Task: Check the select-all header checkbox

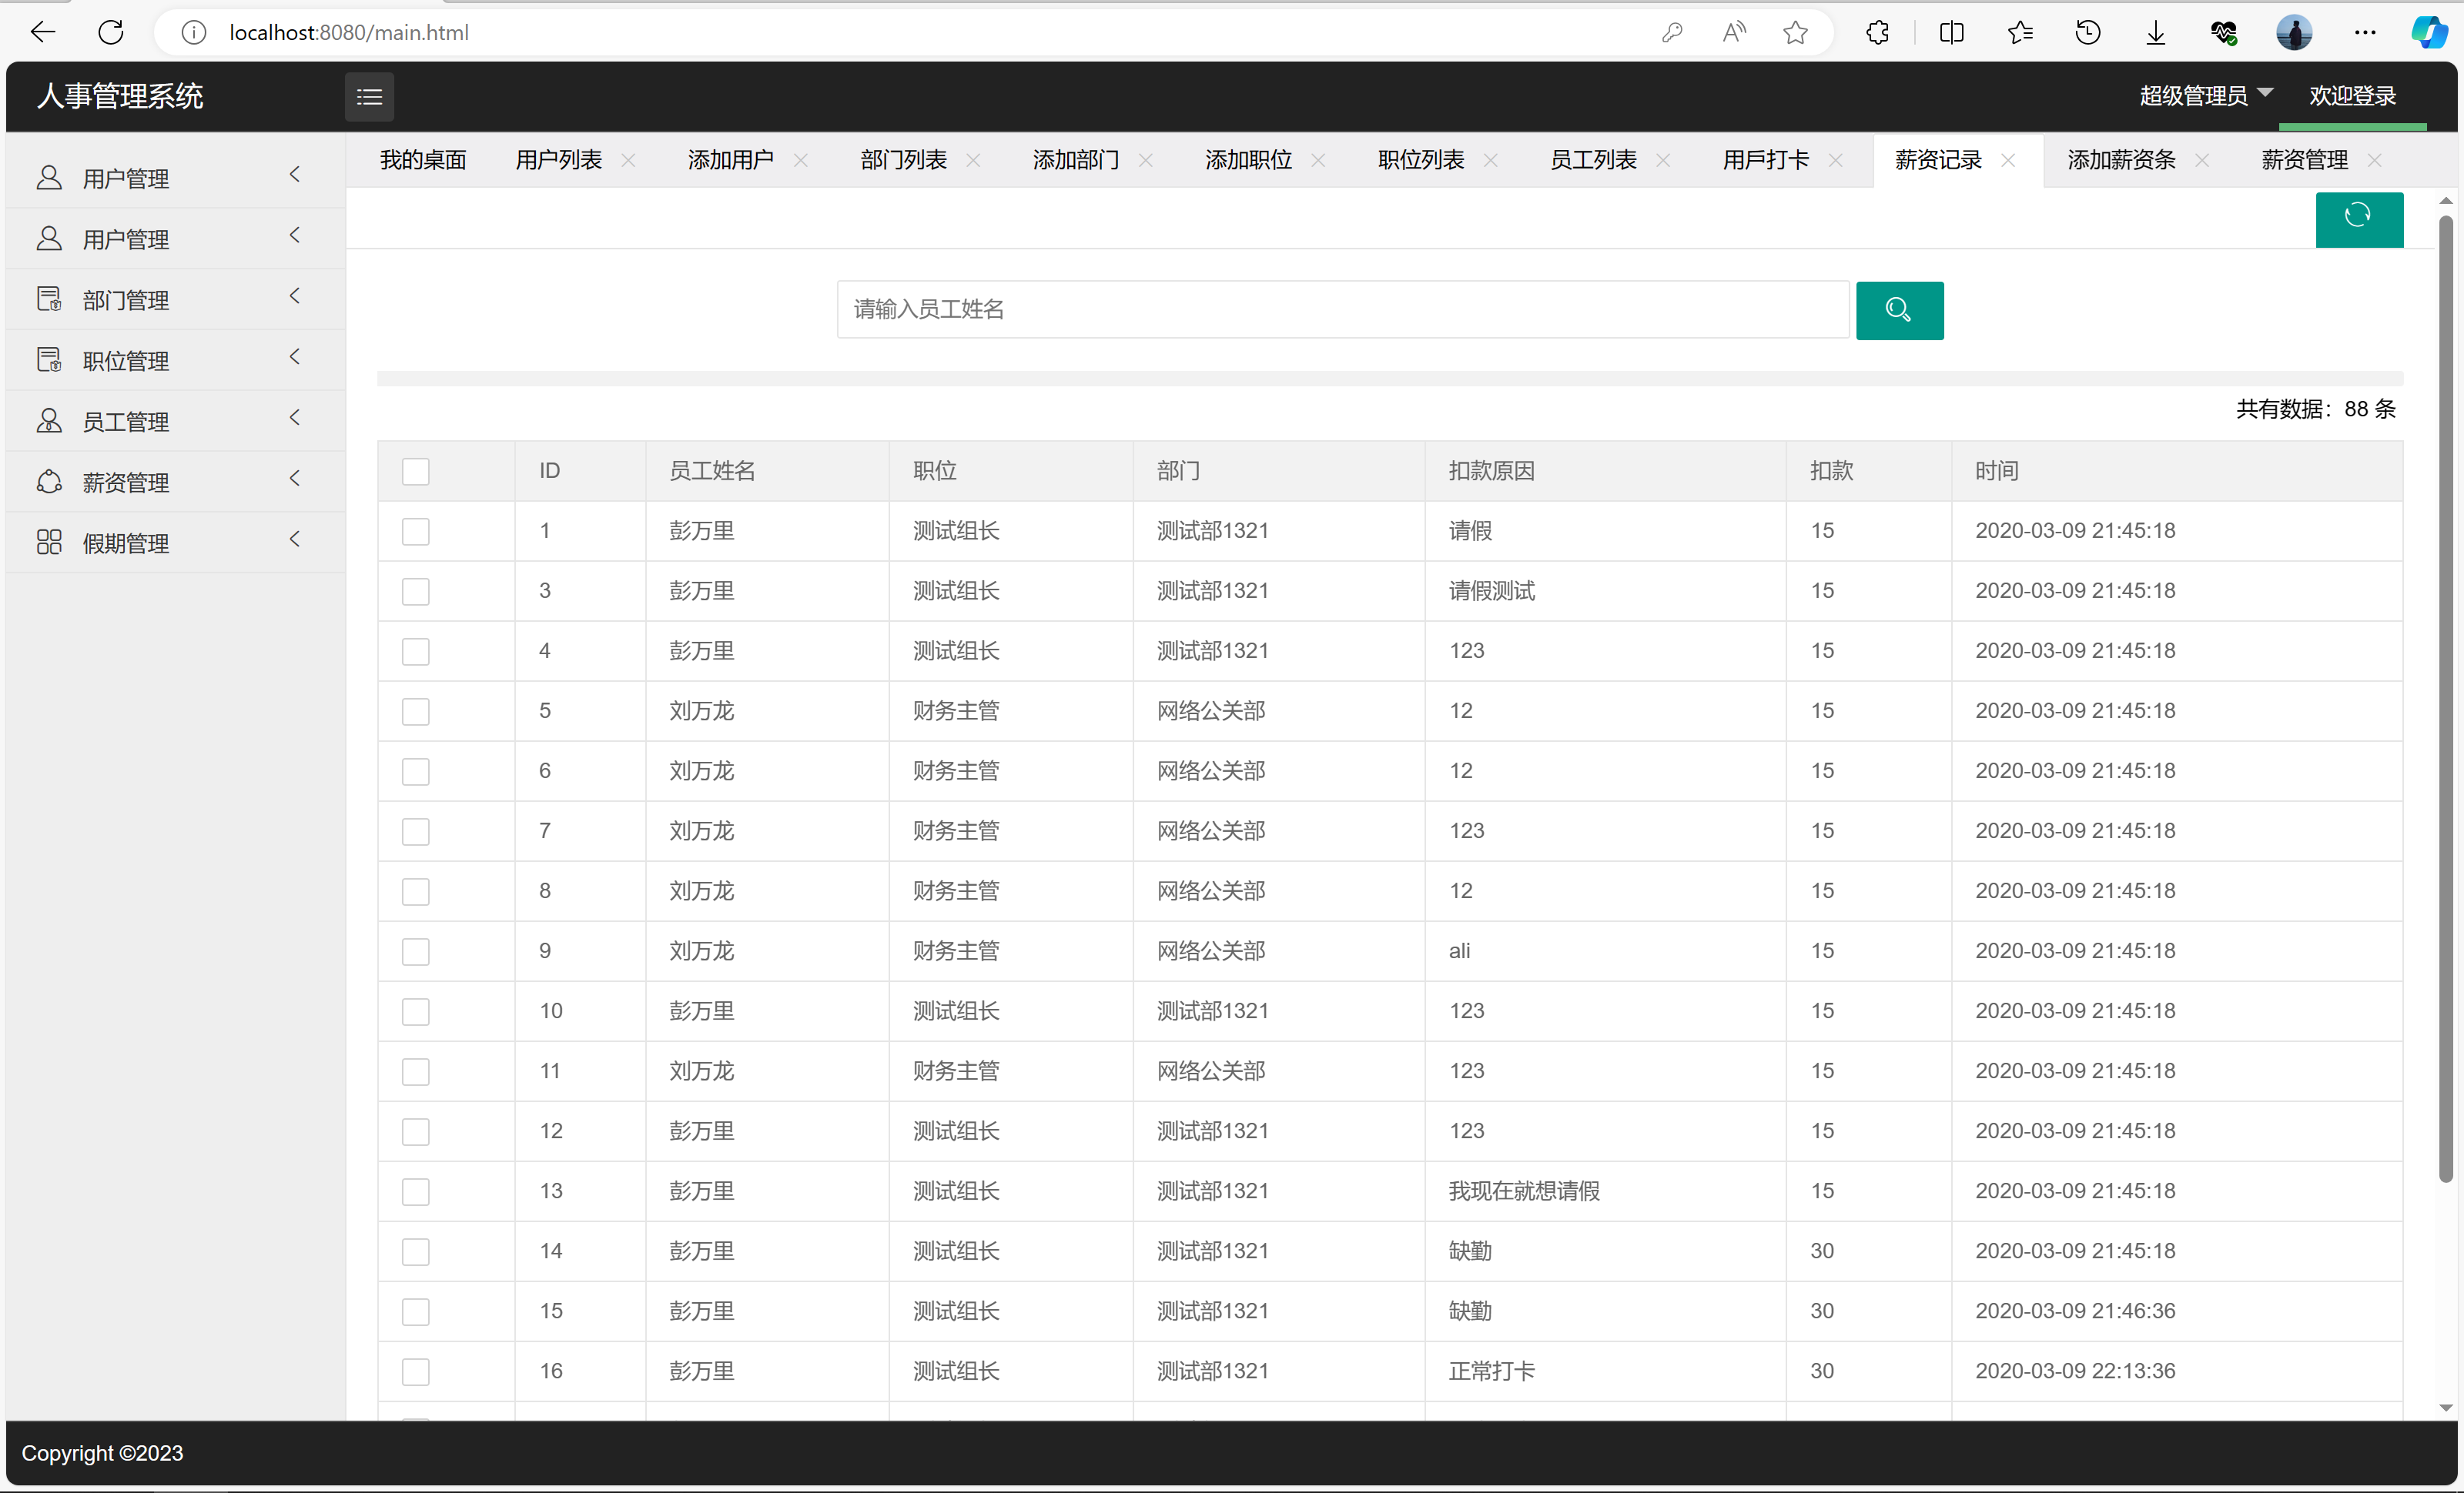Action: coord(415,472)
